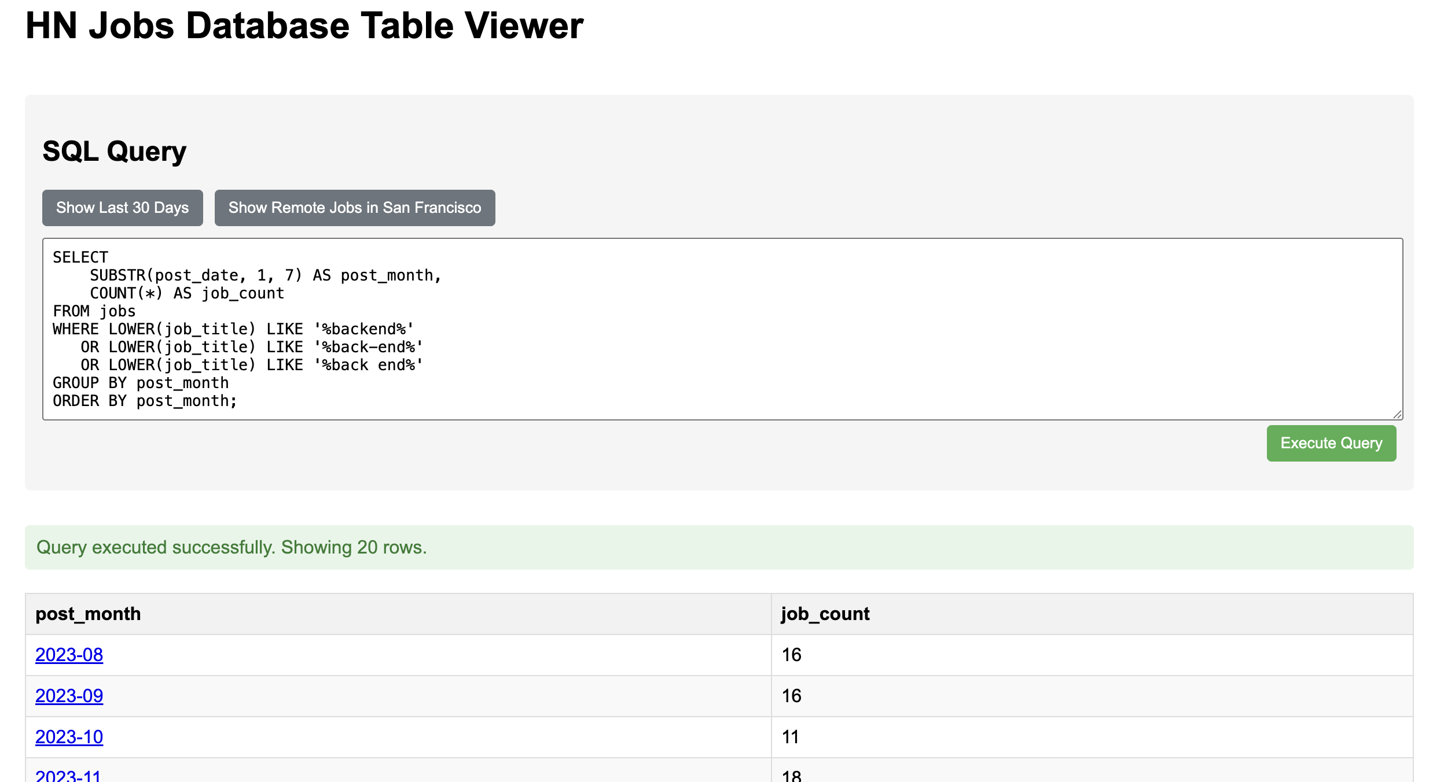
Task: Click the Show Last 30 Days button
Action: pyautogui.click(x=122, y=208)
